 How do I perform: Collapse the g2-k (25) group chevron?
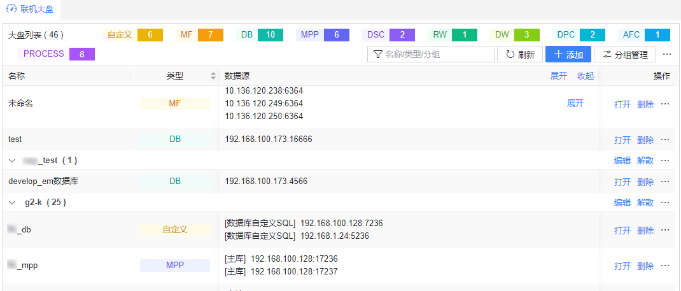(x=11, y=202)
